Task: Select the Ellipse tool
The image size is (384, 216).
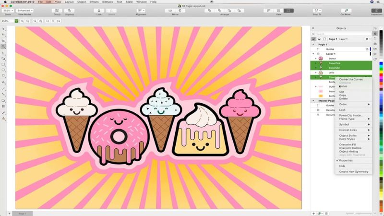Action: [3, 70]
